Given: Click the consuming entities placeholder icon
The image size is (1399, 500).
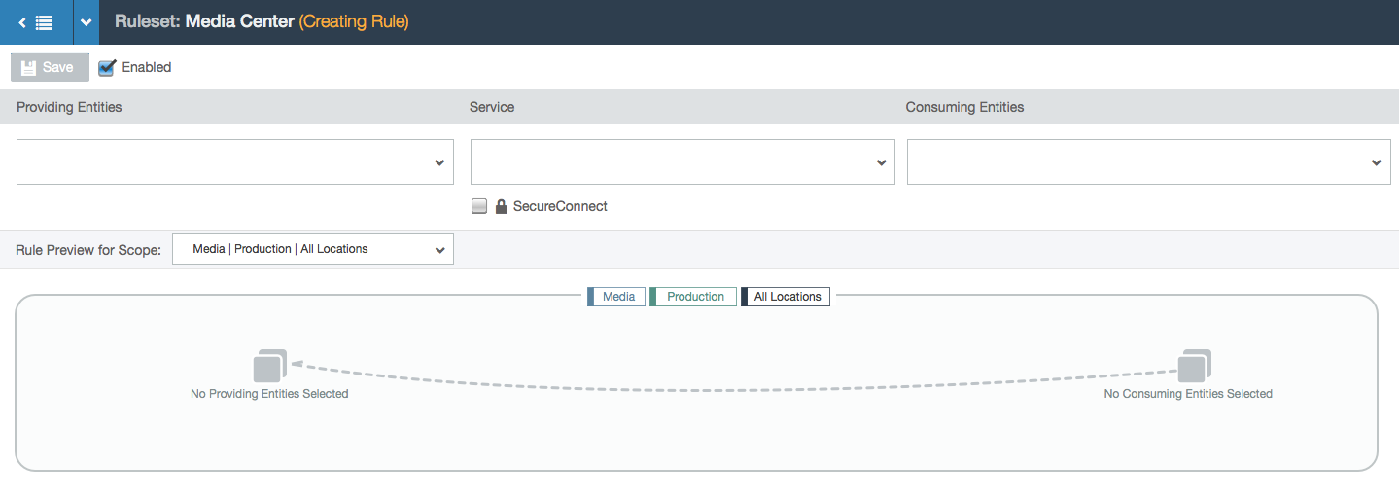Looking at the screenshot, I should 1194,366.
